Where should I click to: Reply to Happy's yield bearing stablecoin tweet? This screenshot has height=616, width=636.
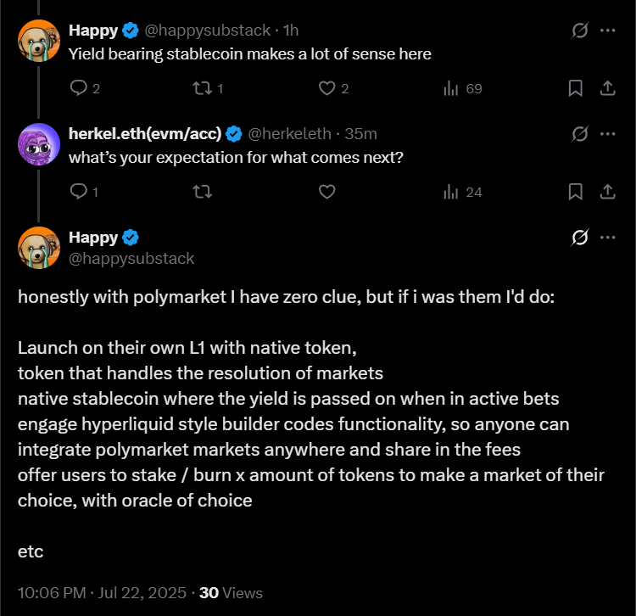[x=78, y=87]
